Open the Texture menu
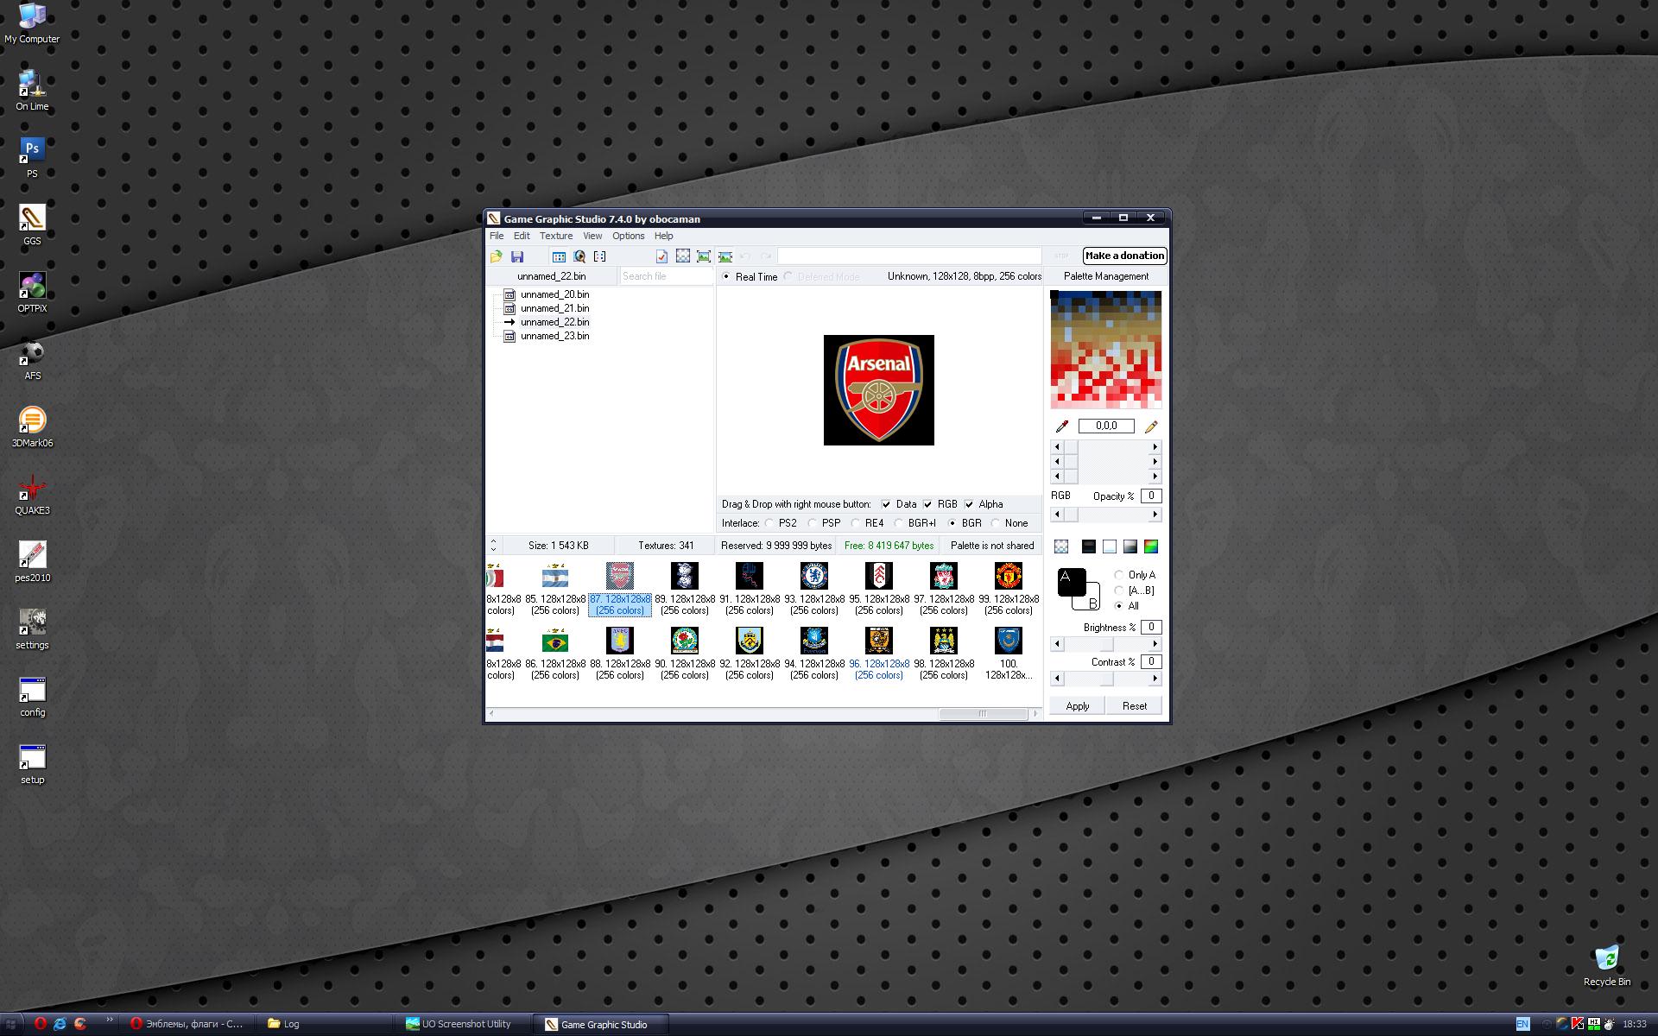Image resolution: width=1658 pixels, height=1036 pixels. [556, 236]
